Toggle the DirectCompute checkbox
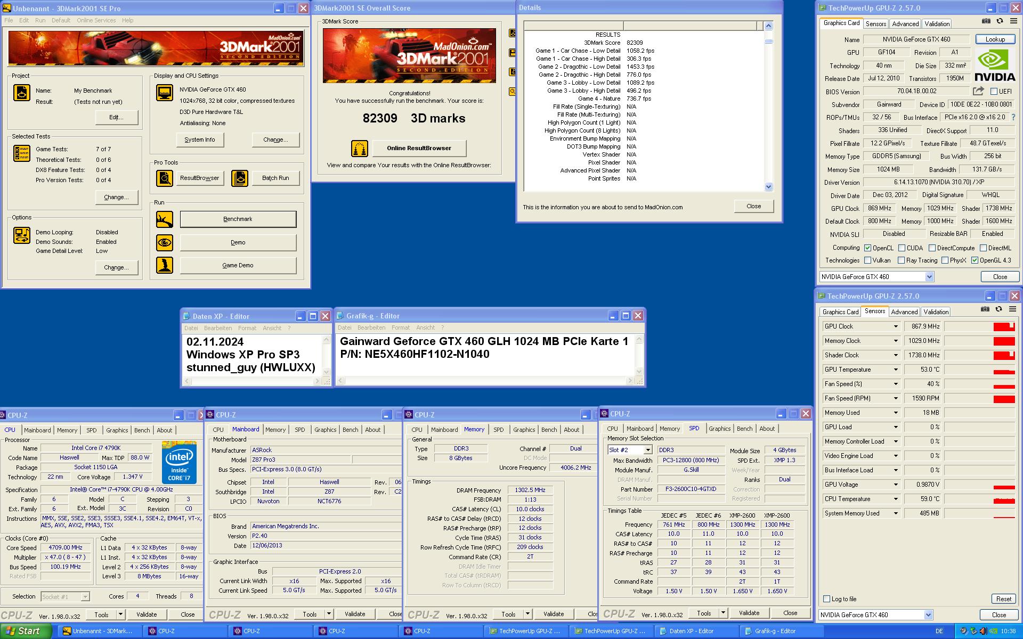The height and width of the screenshot is (639, 1023). point(932,248)
